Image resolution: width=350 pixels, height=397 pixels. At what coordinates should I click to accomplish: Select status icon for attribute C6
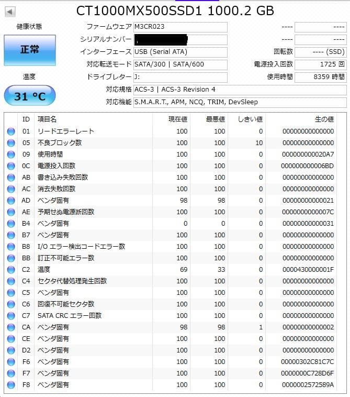point(11,304)
